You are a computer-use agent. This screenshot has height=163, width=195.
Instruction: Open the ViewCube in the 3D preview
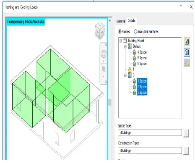tap(100, 30)
